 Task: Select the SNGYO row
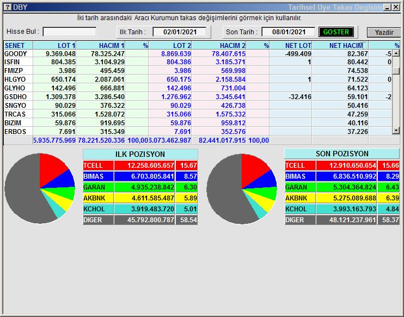coord(198,106)
